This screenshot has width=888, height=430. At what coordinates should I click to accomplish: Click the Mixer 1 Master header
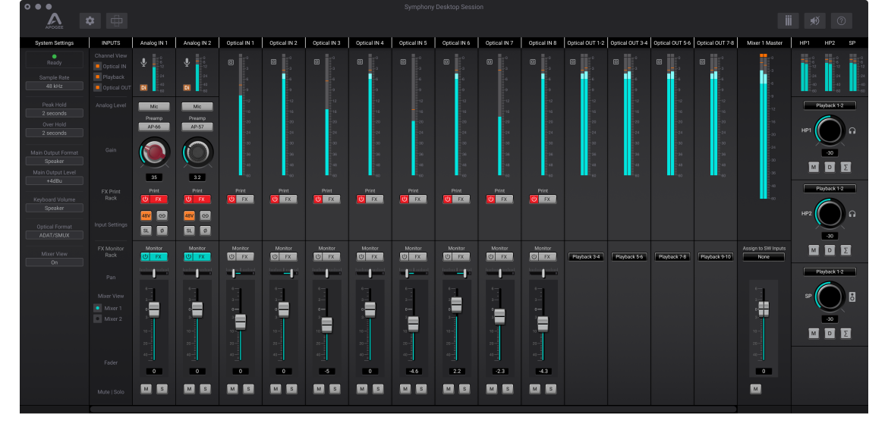pyautogui.click(x=764, y=42)
